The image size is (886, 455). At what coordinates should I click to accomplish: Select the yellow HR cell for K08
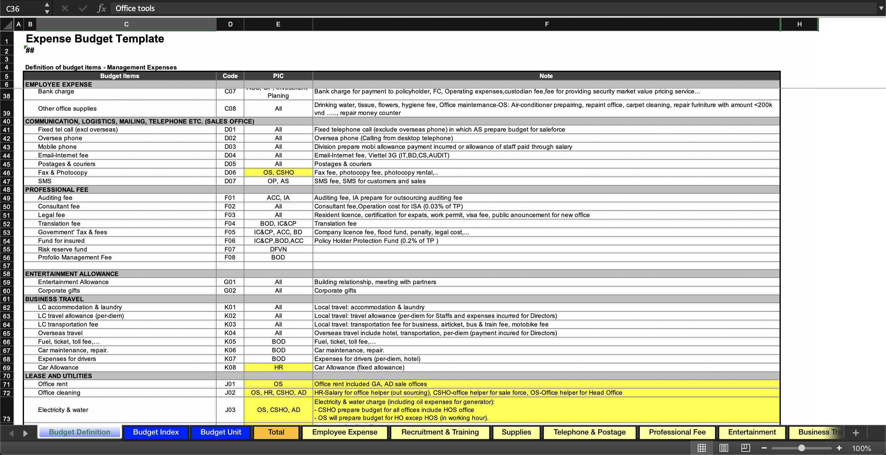[278, 367]
